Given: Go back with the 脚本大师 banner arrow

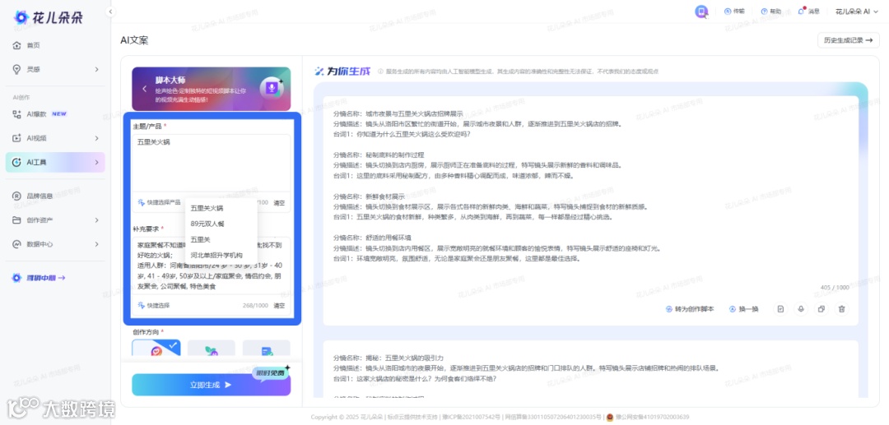Looking at the screenshot, I should click(145, 89).
